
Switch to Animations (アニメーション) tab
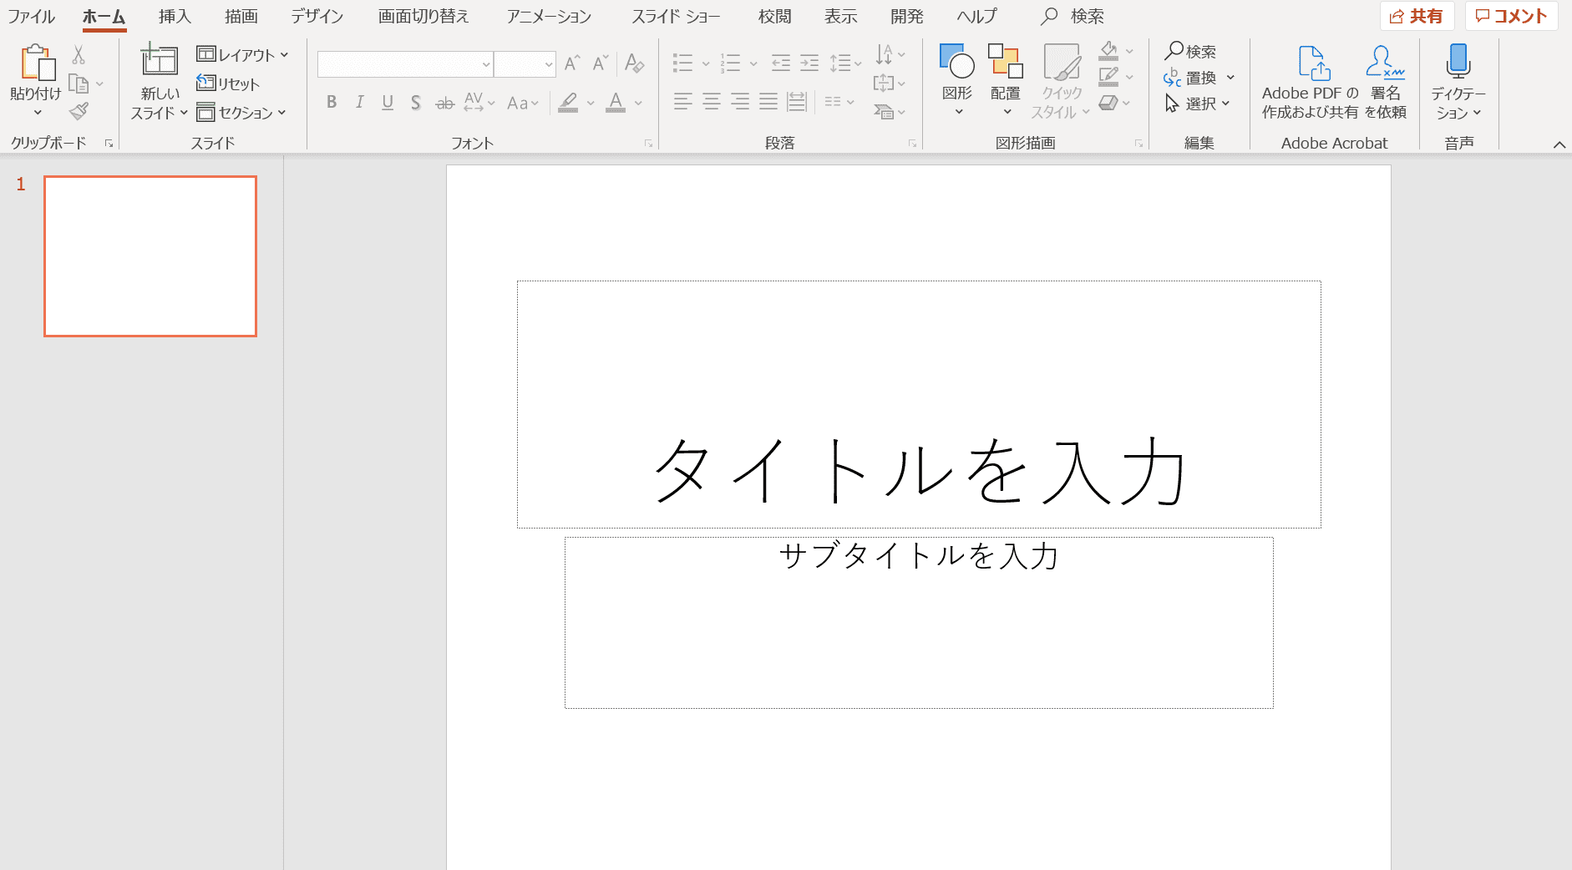(549, 17)
